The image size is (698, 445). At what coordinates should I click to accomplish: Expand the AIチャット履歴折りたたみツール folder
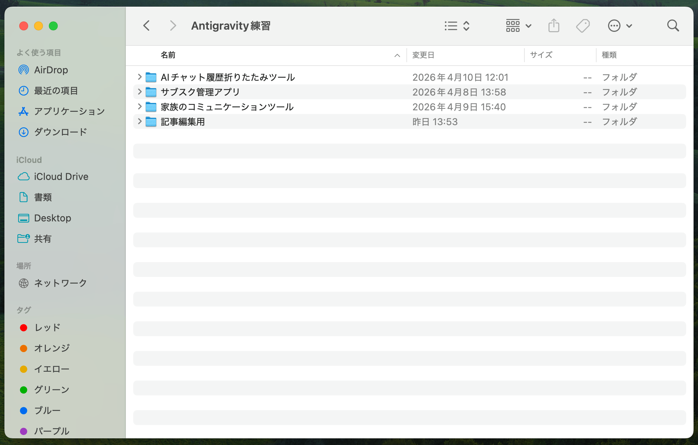[140, 77]
